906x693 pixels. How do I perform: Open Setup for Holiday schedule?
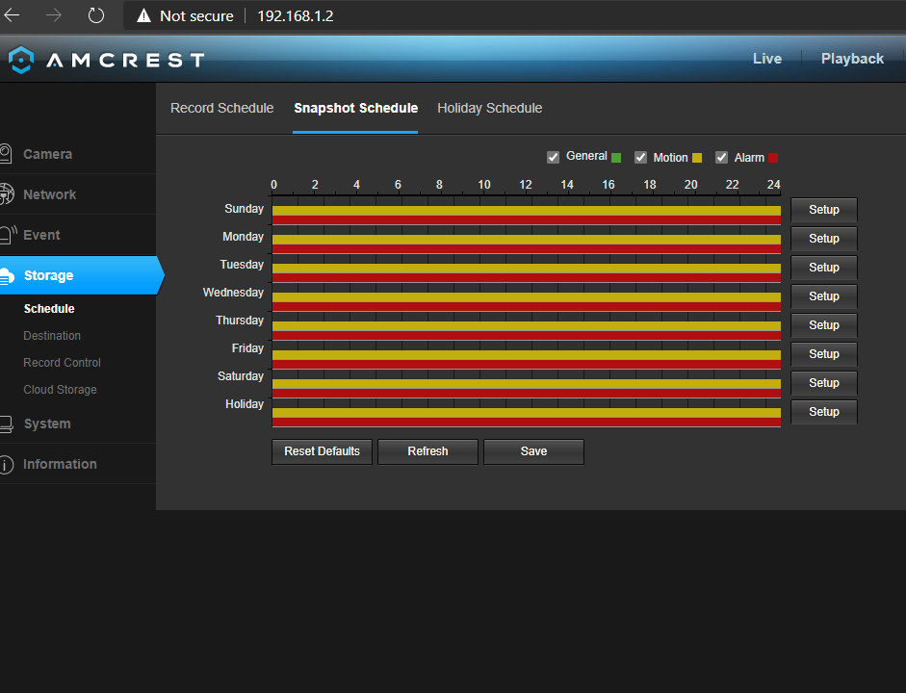click(824, 412)
